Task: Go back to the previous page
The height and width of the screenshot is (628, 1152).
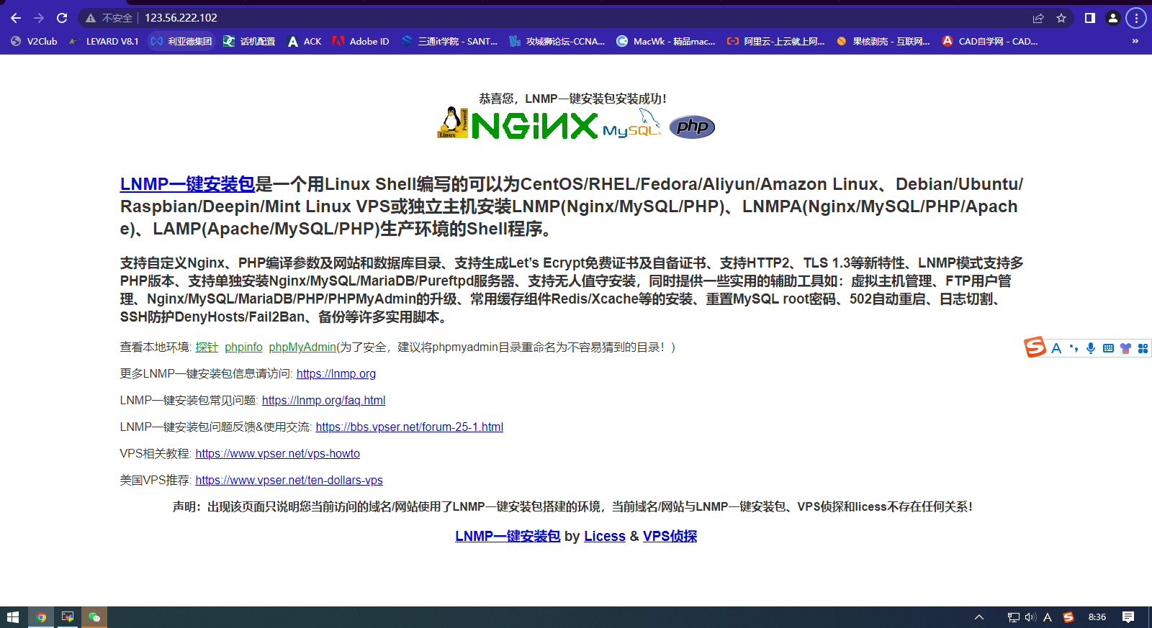Action: 16,18
